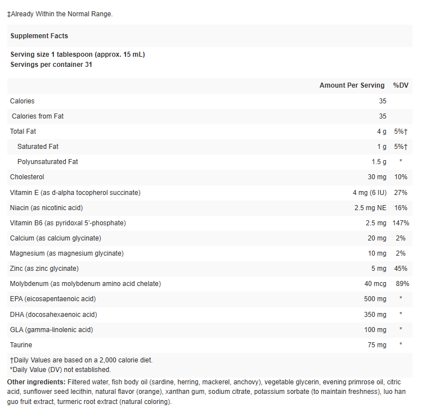The image size is (426, 413).
Task: Click the Supplement Facts heading
Action: point(39,36)
